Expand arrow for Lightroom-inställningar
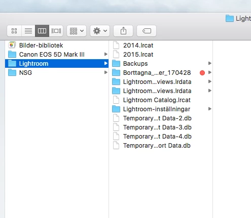This screenshot has width=251, height=218. point(210,109)
